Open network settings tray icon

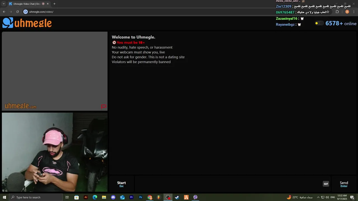pyautogui.click(x=323, y=197)
